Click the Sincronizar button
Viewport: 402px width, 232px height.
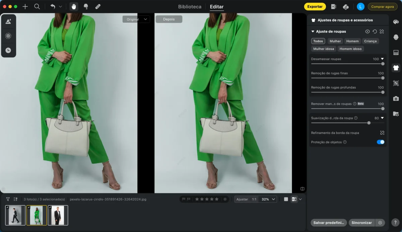[362, 223]
